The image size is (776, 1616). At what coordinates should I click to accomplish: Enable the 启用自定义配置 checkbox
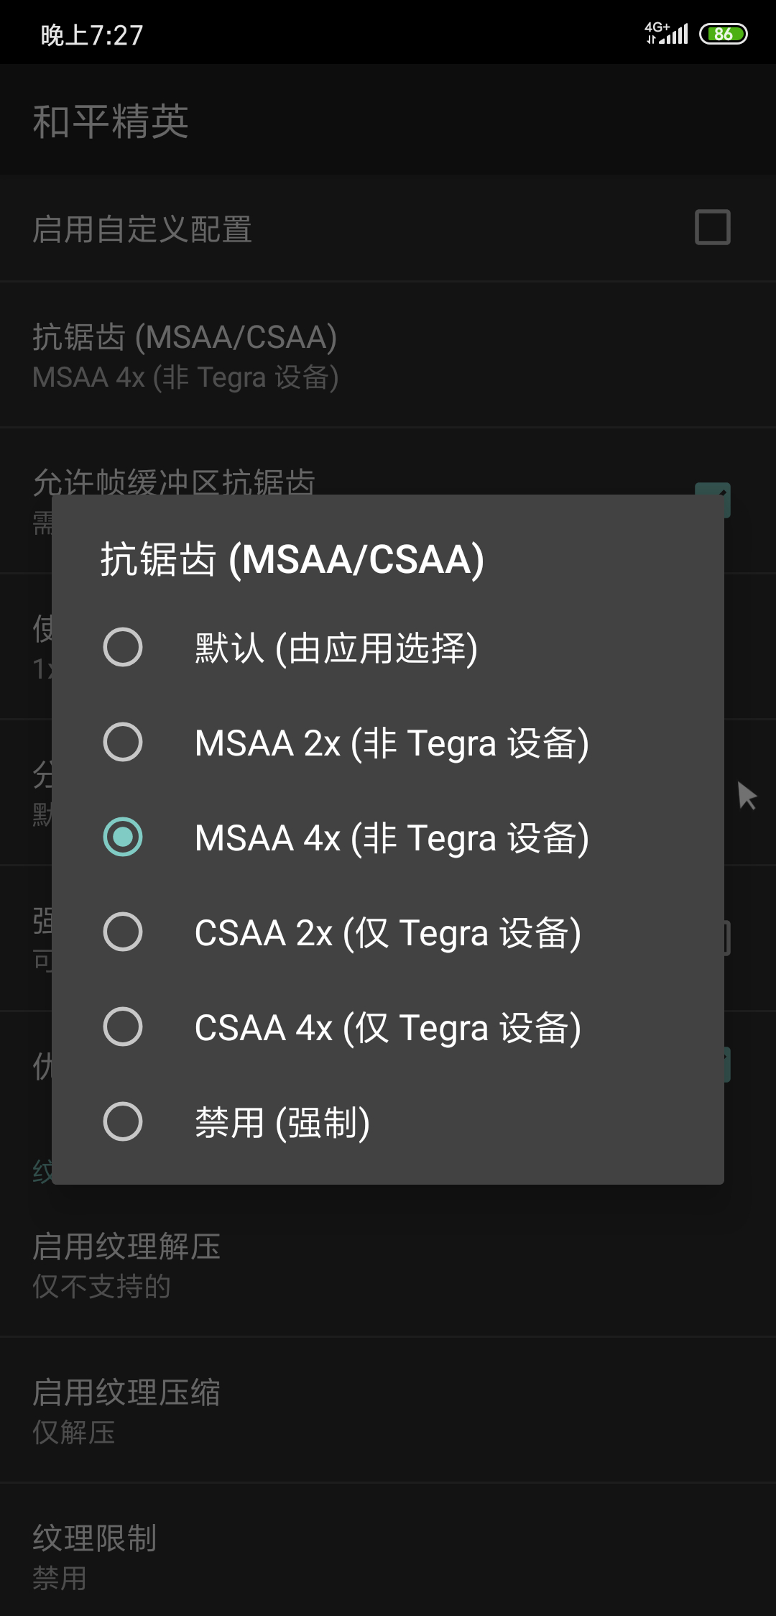712,228
